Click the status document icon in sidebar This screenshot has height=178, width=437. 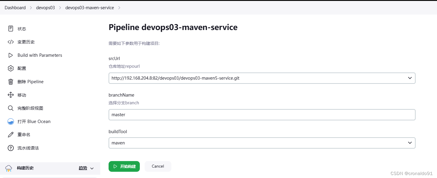[11, 29]
